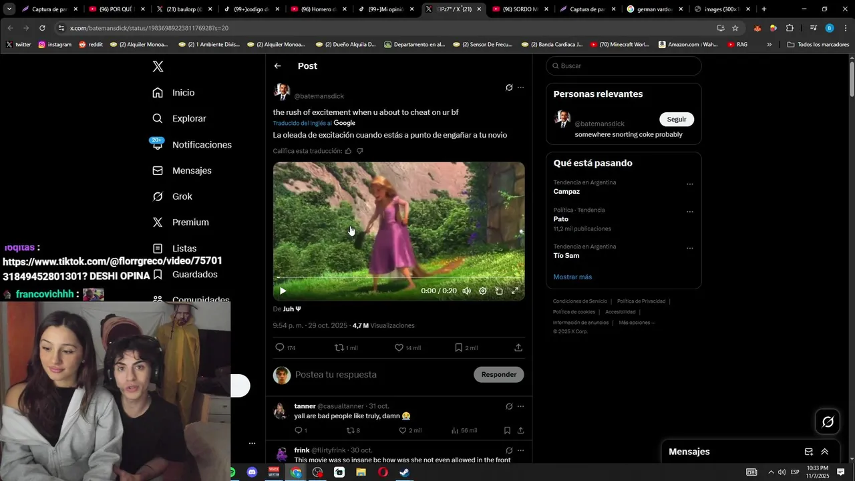The height and width of the screenshot is (481, 855).
Task: Click the Responder button
Action: 499,374
